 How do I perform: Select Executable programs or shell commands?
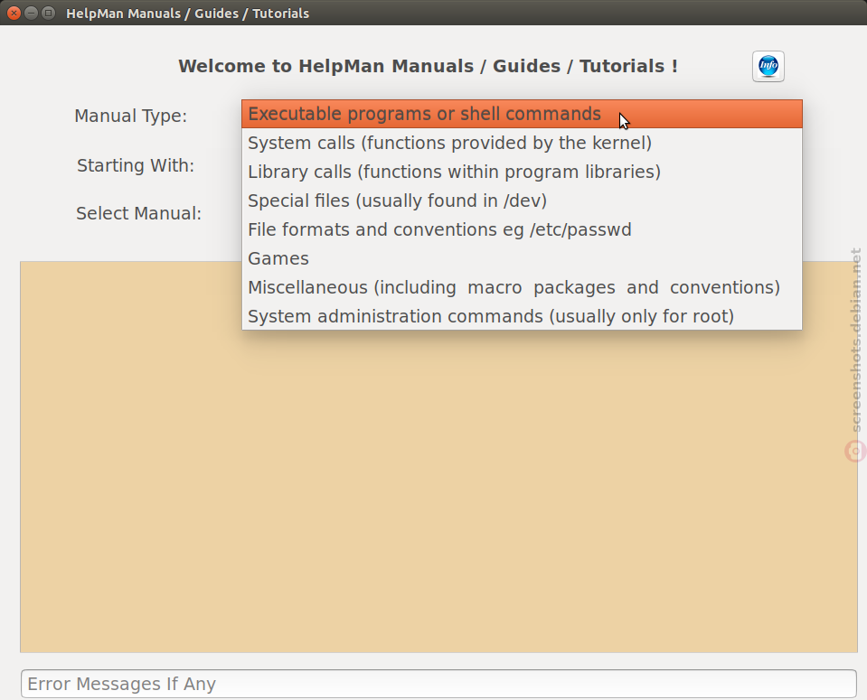click(x=522, y=114)
